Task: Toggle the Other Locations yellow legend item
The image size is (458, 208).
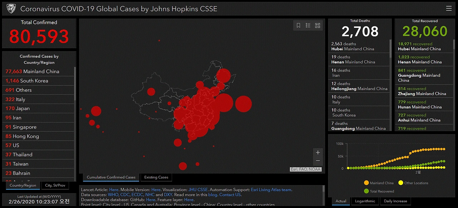Action: tap(413, 183)
